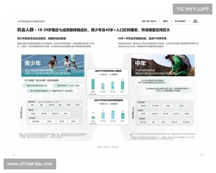Click the 淘宝·天猫 运动户外 logo in header
This screenshot has height=173, width=216.
tap(149, 21)
